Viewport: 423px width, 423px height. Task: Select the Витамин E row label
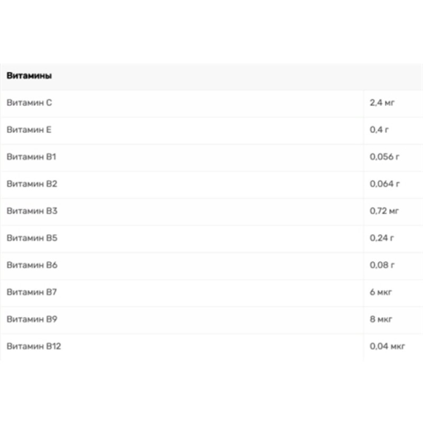29,130
